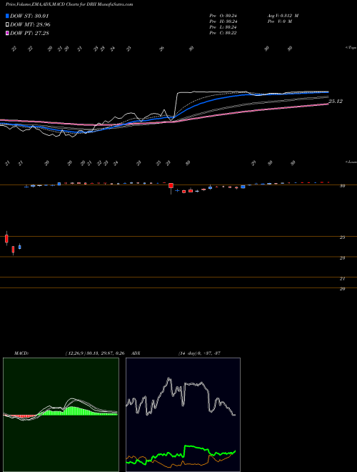The image size is (357, 472).
Task: Click the 25 price axis label
Action: pyautogui.click(x=342, y=237)
